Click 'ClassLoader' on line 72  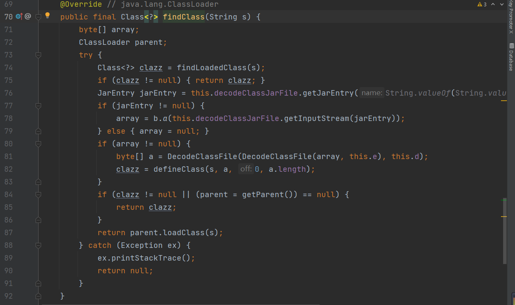pyautogui.click(x=104, y=42)
